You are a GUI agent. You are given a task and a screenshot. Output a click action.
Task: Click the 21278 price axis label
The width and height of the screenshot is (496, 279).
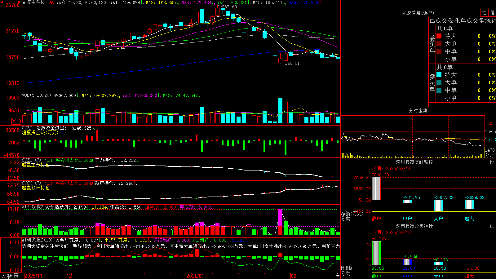(x=12, y=31)
